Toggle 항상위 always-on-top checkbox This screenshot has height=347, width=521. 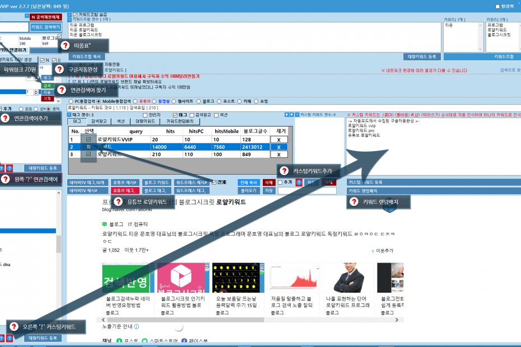[x=497, y=7]
